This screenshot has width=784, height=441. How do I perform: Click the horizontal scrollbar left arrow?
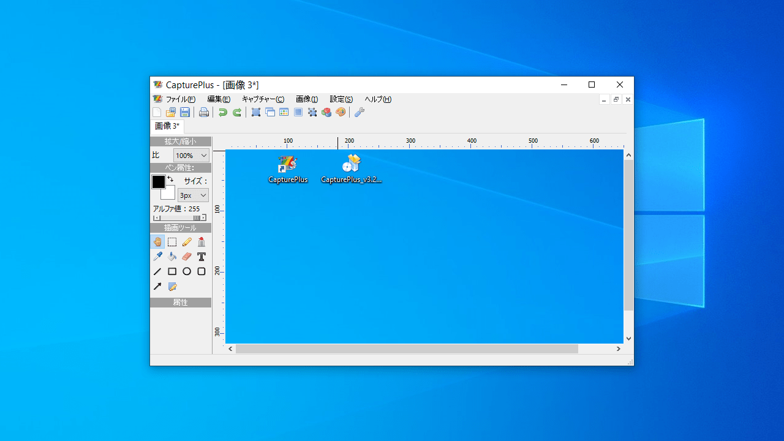tap(231, 349)
